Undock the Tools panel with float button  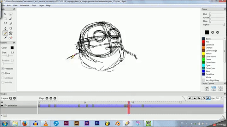click(14, 9)
